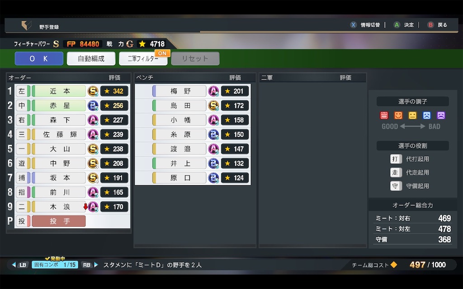The image size is (463, 289).
Task: Select the red 投手 pitcher slot
Action: pyautogui.click(x=59, y=221)
